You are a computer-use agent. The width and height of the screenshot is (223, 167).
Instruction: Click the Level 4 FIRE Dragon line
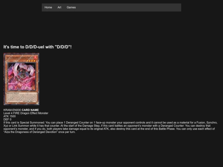point(26,113)
